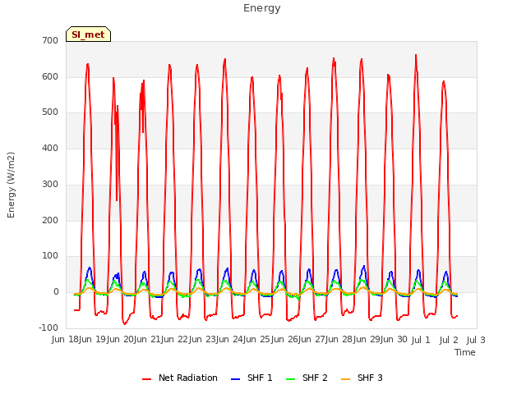Click the blue SHF 1 legend swatch
Screen dimensions: 526x394
point(236,379)
